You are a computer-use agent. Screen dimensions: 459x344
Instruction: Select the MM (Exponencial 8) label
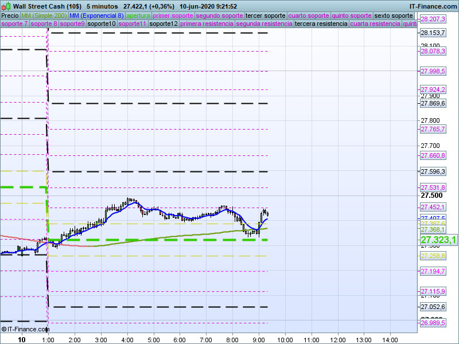tap(92, 15)
